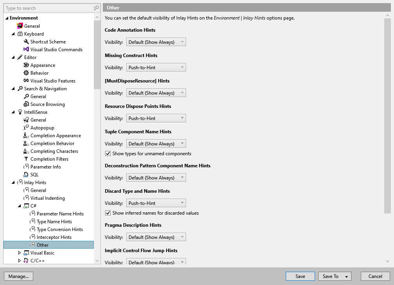Click the settings pane scroll up arrow
The image size is (394, 285).
point(387,15)
